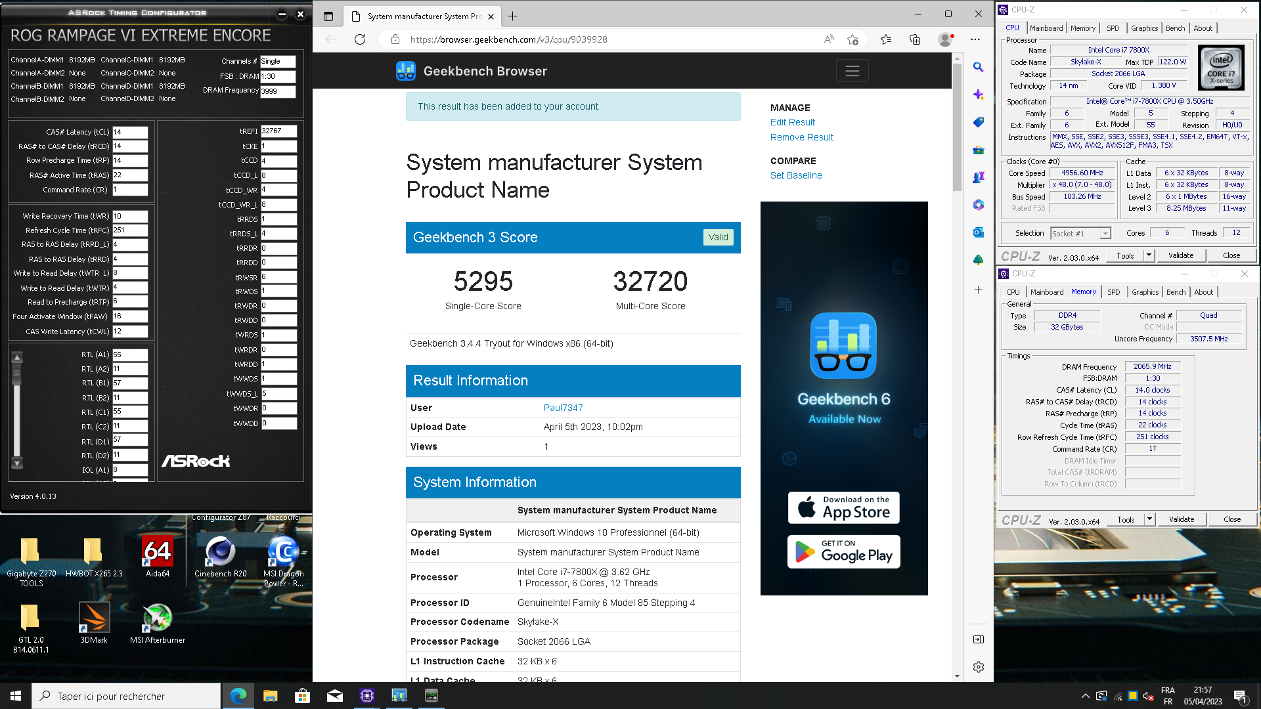Screen dimensions: 1261x709
Task: Show hidden system tray icons
Action: pyautogui.click(x=1086, y=696)
